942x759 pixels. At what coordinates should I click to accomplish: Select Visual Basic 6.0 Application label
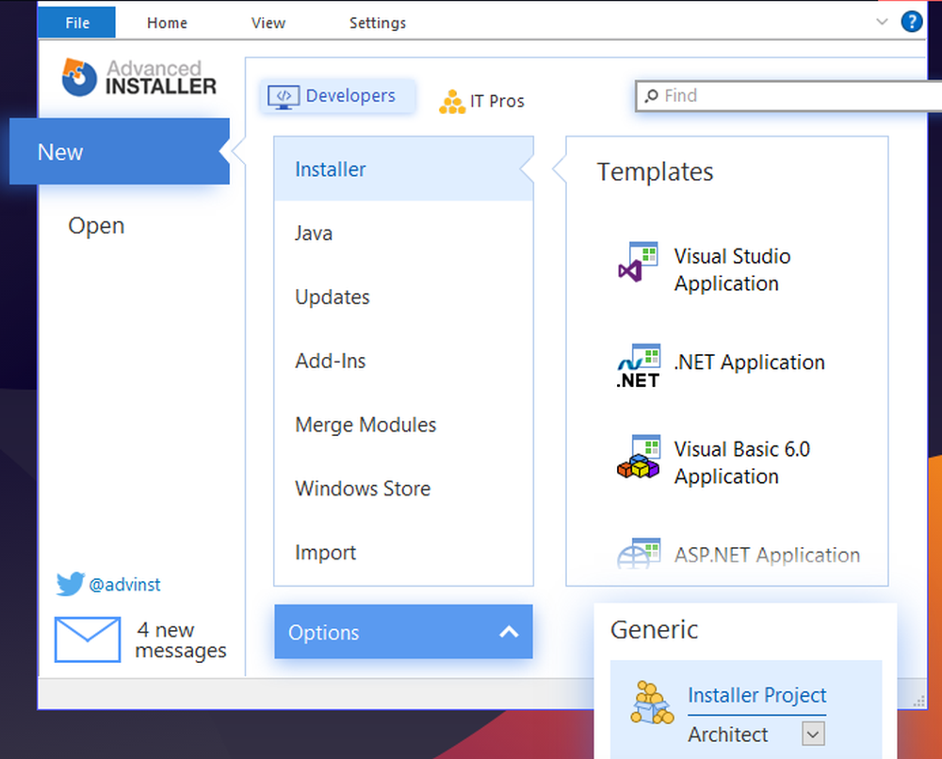click(742, 462)
